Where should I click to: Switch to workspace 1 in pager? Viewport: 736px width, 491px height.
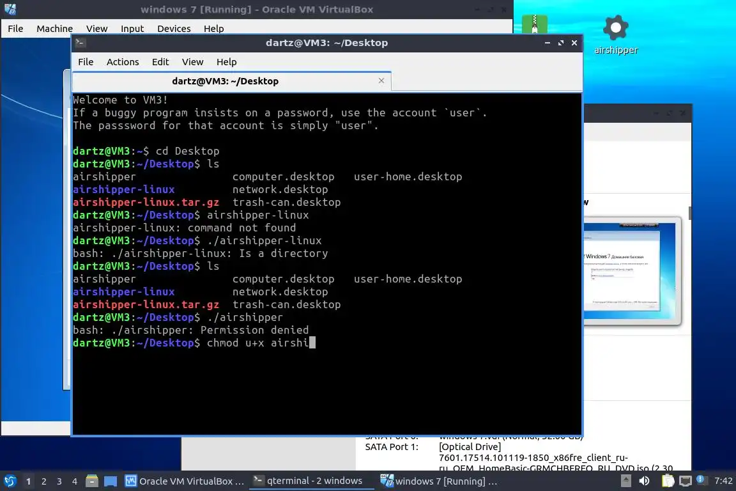click(28, 481)
